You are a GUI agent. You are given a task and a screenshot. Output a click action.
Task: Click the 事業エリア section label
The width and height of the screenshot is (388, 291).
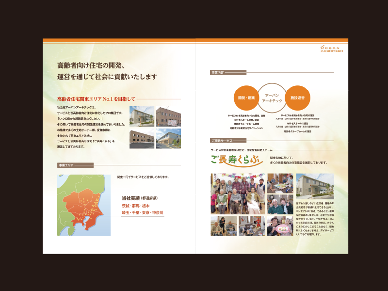[76, 165]
